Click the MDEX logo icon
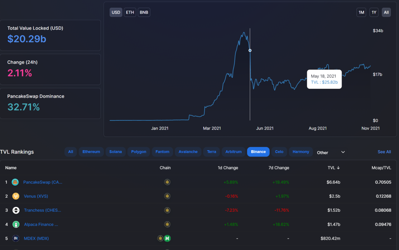Image resolution: width=399 pixels, height=250 pixels. pyautogui.click(x=16, y=238)
